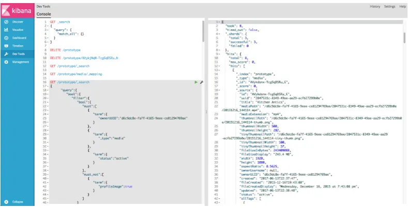Click the "ownerUsername": null line
The image size is (408, 208).
(x=258, y=171)
